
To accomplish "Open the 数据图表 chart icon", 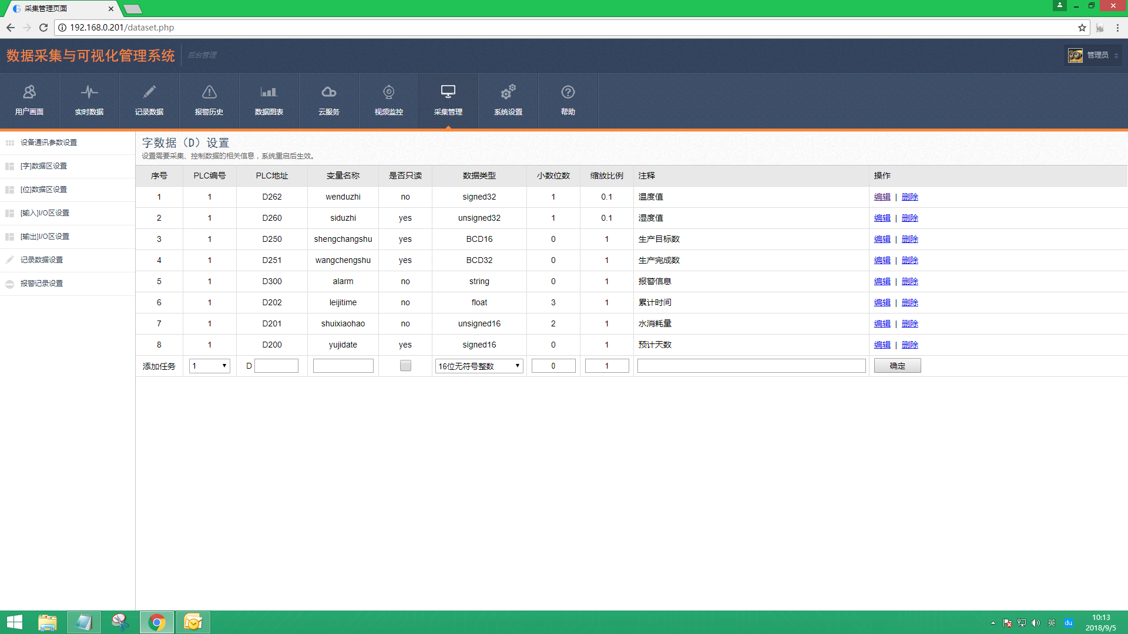I will (x=269, y=92).
